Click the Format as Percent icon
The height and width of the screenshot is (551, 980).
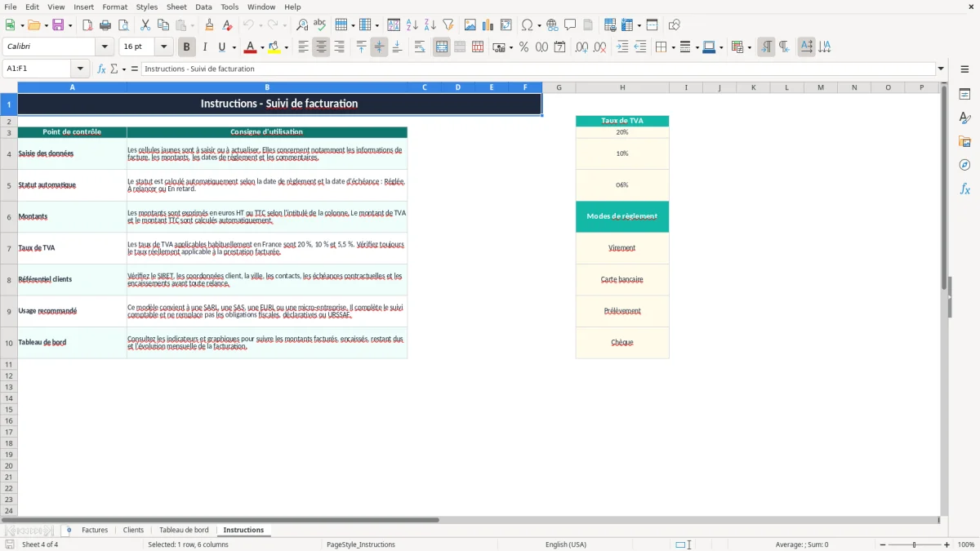[x=523, y=47]
